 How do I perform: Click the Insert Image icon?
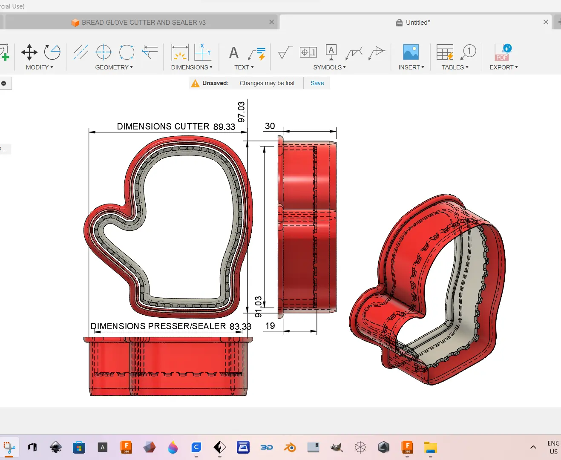point(411,52)
